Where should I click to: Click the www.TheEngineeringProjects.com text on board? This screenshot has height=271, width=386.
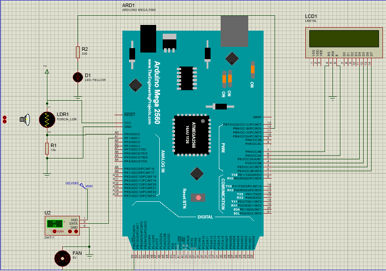coord(150,92)
